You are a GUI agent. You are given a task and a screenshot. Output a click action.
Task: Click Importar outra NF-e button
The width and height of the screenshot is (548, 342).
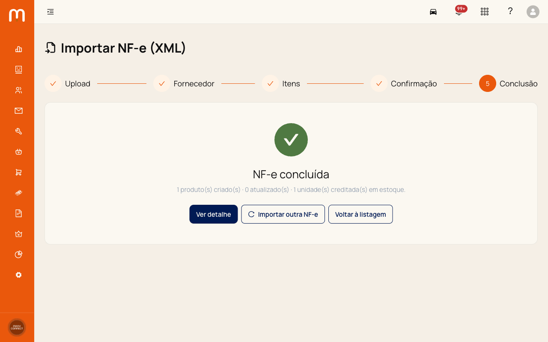tap(283, 214)
